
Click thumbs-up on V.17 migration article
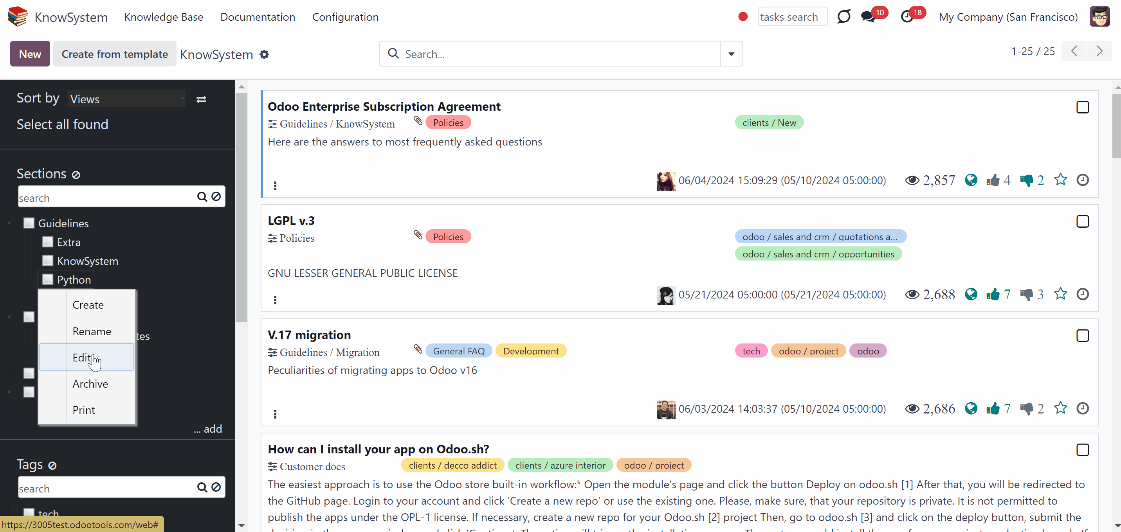[993, 408]
